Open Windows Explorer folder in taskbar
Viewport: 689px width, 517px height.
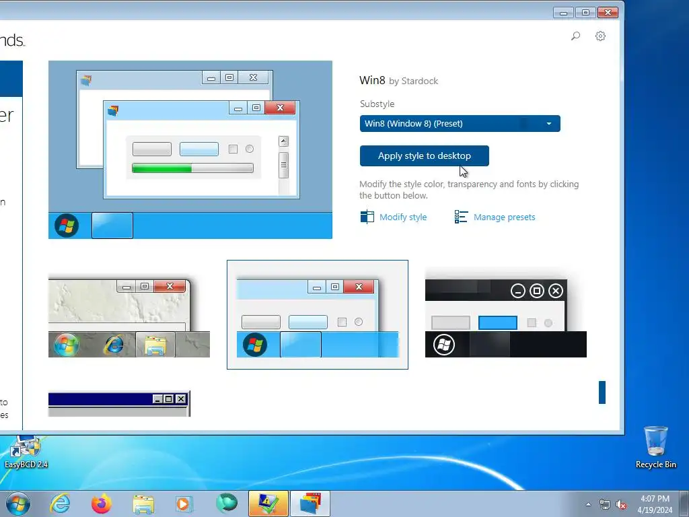tap(143, 504)
